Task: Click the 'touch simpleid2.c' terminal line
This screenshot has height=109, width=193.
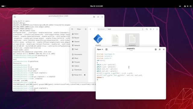Action: [30, 88]
